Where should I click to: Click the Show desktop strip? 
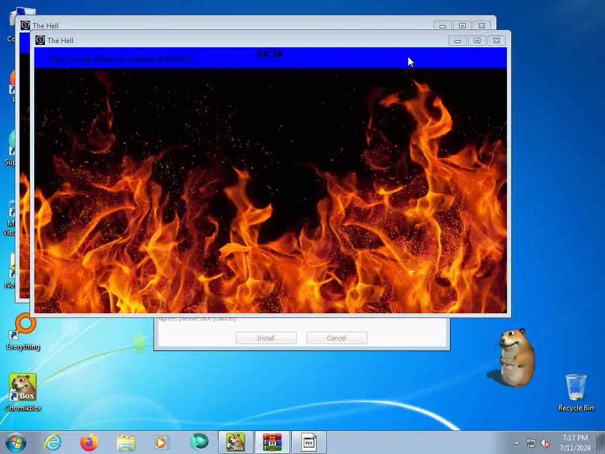(601, 442)
